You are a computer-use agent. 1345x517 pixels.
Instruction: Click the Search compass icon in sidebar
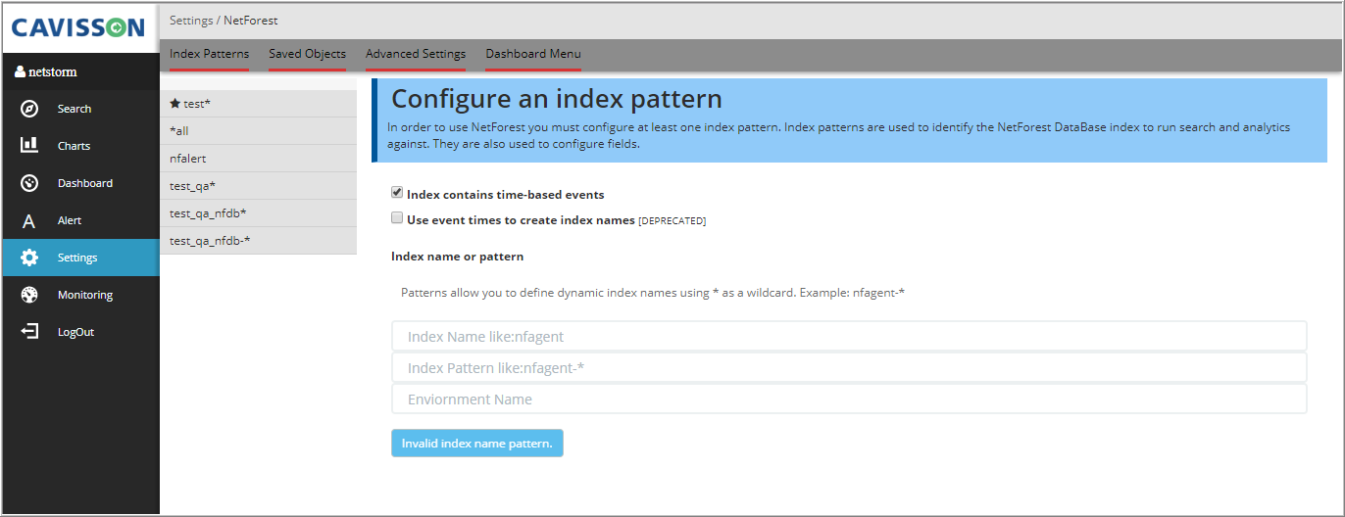29,109
